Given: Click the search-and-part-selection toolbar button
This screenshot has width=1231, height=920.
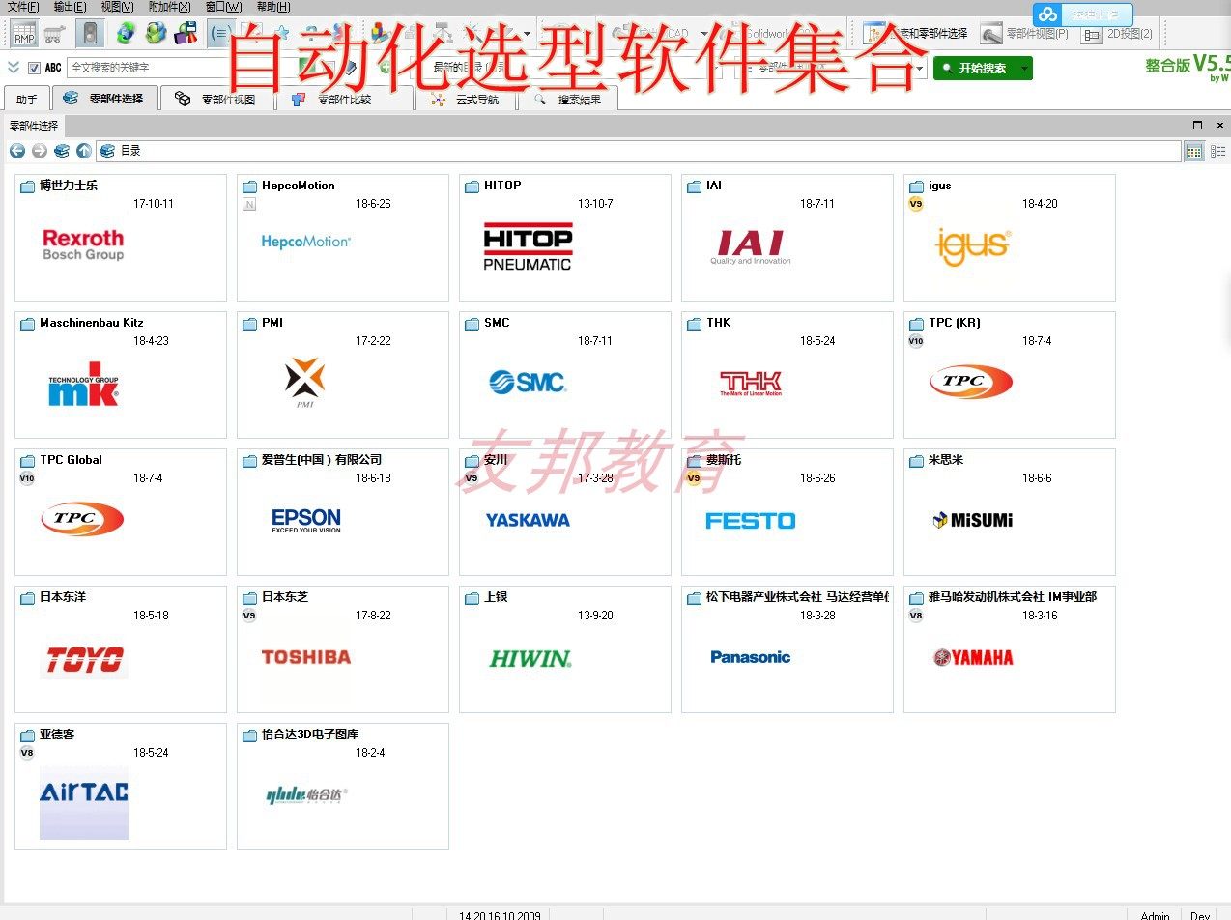Looking at the screenshot, I should (916, 34).
